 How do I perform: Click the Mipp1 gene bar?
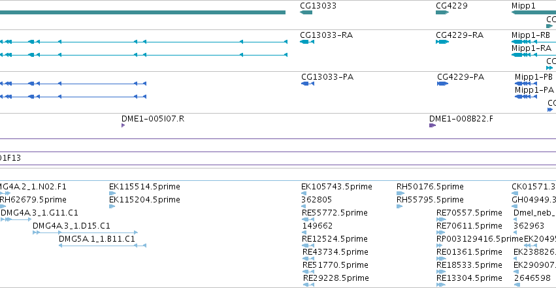533,12
